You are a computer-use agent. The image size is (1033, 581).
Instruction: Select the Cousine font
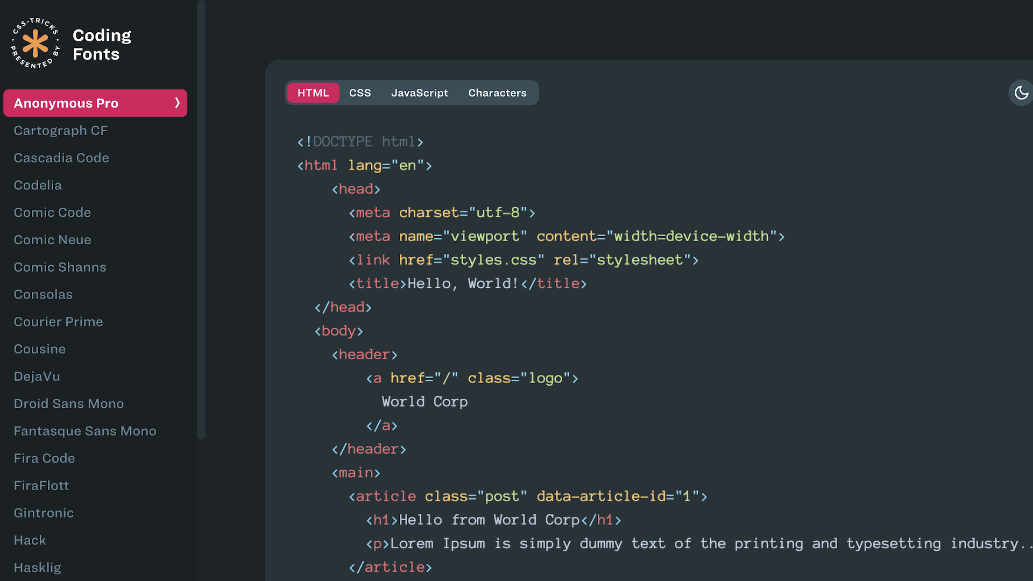(x=39, y=349)
